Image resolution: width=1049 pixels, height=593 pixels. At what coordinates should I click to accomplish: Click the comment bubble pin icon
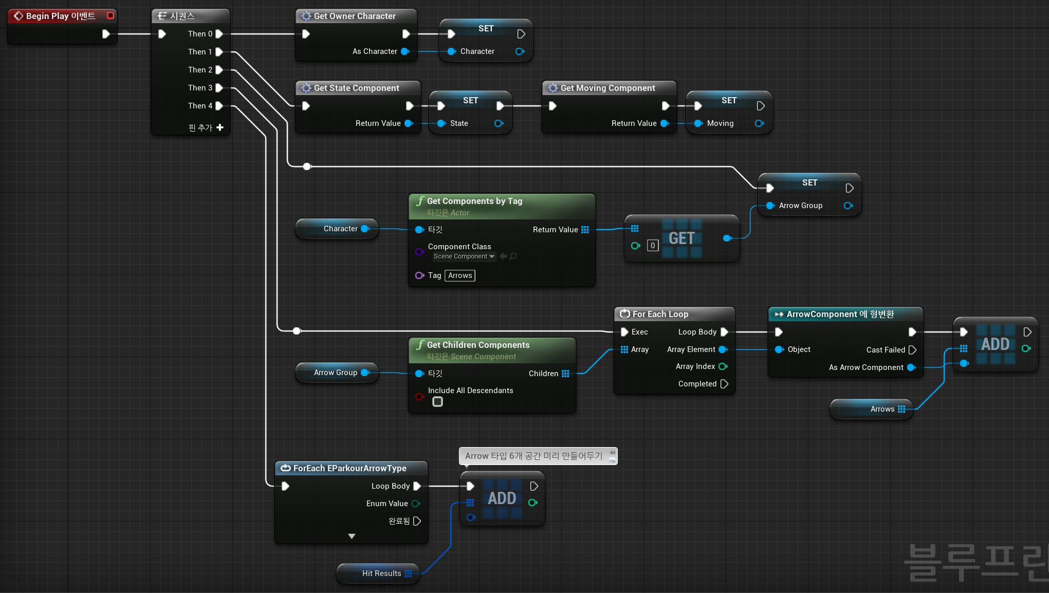pos(612,453)
